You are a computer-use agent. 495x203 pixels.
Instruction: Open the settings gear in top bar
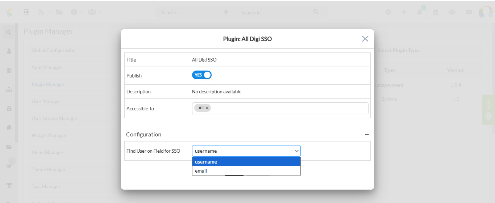click(388, 12)
